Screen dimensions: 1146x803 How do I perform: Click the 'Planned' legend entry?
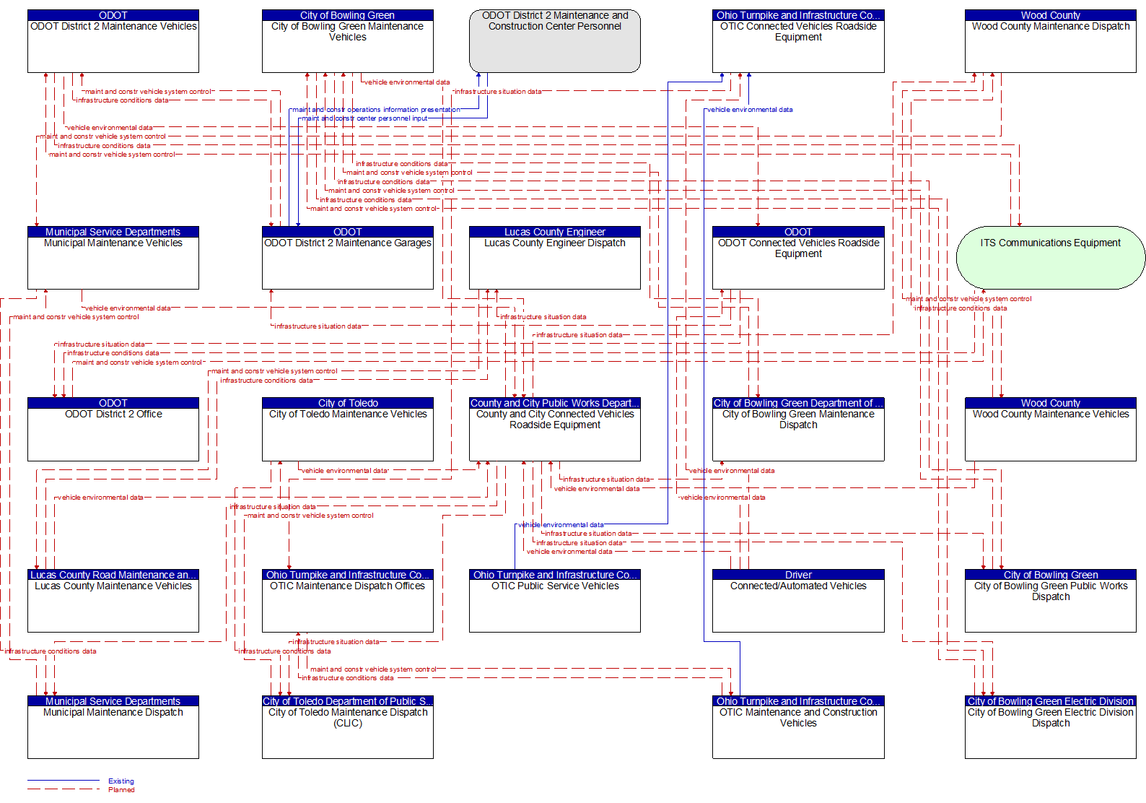[x=121, y=790]
